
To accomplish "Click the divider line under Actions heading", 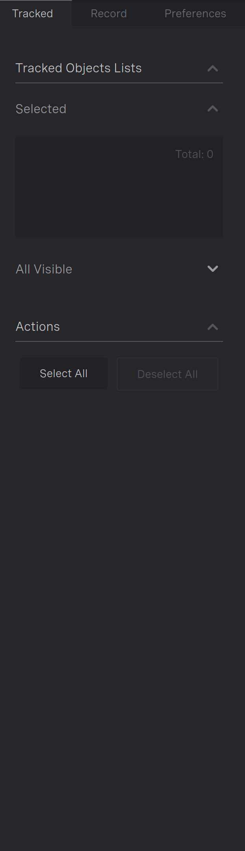I will point(119,341).
